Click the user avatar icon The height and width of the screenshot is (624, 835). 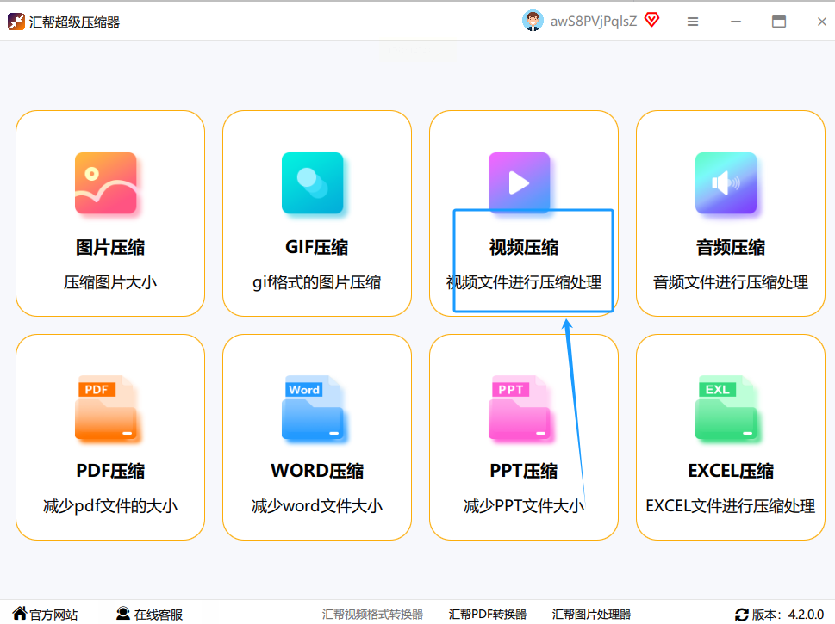click(x=533, y=22)
